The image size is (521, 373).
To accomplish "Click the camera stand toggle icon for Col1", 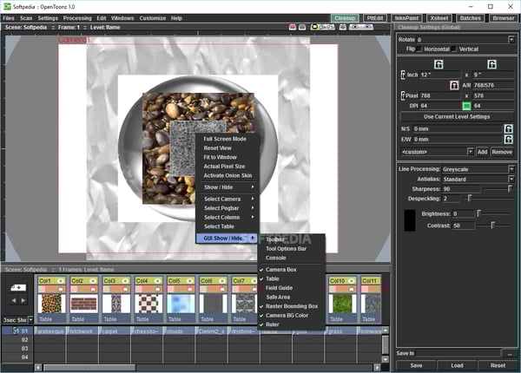I will point(61,289).
